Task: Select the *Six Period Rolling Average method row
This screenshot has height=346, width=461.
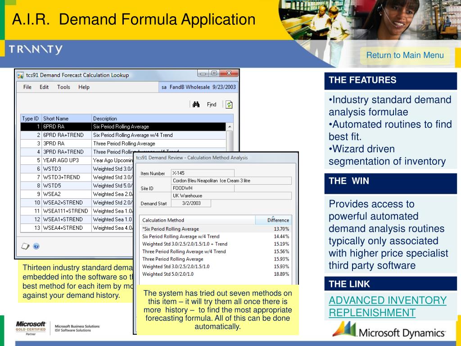Action: coord(216,229)
